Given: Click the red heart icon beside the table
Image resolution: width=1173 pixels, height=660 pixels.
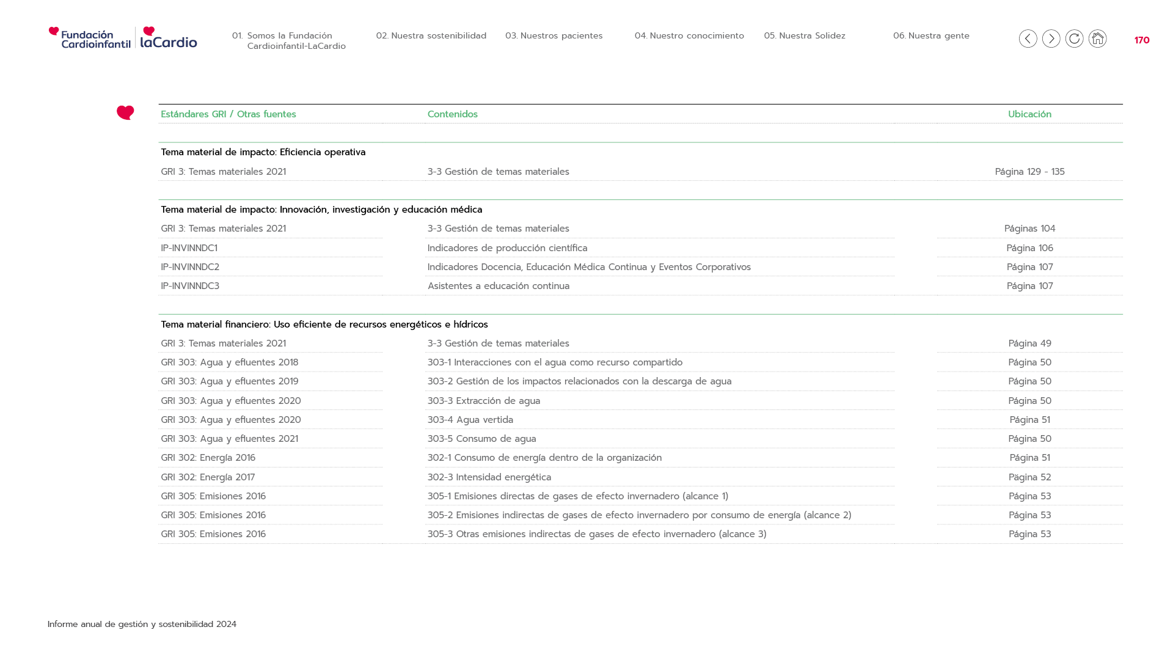Looking at the screenshot, I should click(125, 112).
